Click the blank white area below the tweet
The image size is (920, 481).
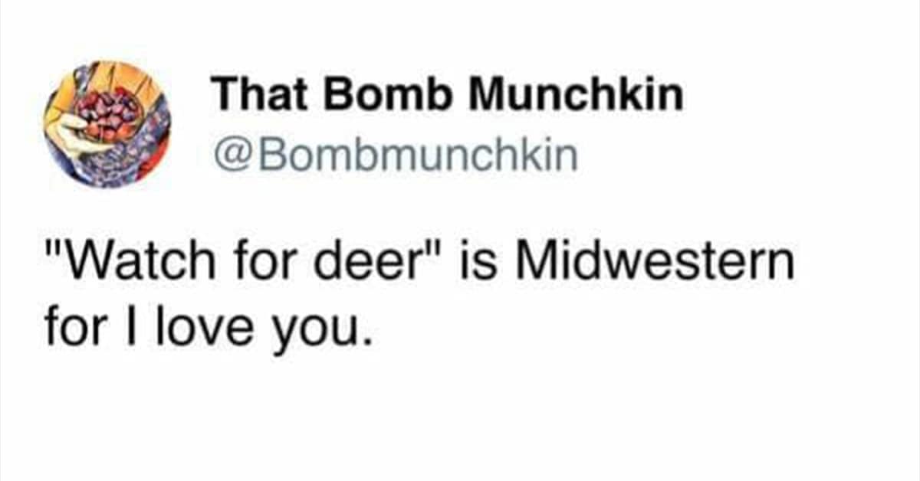click(x=460, y=421)
